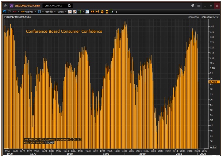The width and height of the screenshot is (223, 158).
Task: Click the purple chart app icon
Action: tap(12, 6)
